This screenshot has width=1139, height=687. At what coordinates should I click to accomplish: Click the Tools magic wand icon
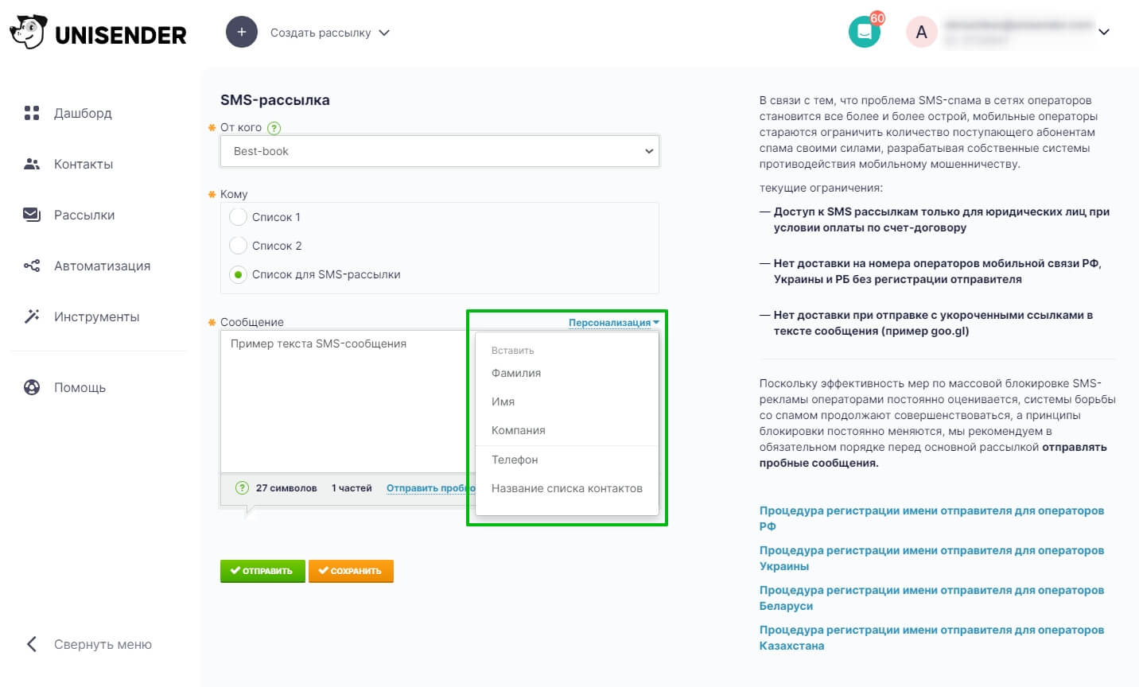click(32, 316)
